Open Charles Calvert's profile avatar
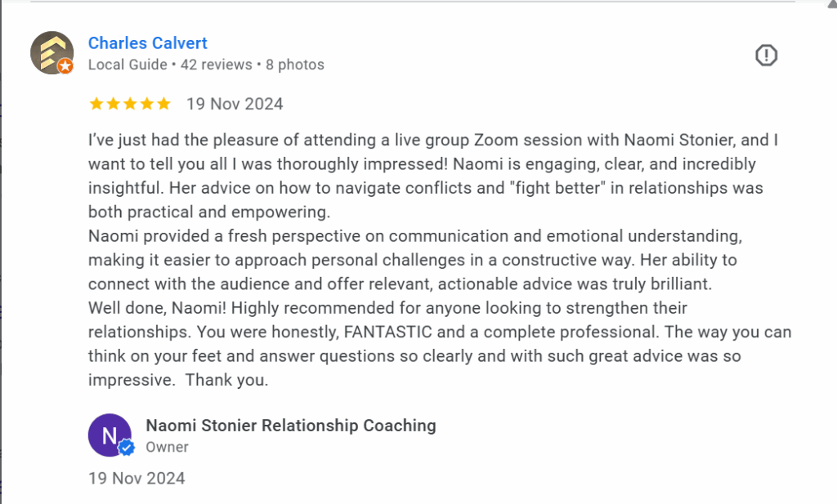Image resolution: width=837 pixels, height=504 pixels. 51,52
